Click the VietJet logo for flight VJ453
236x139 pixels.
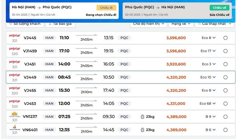14,101
